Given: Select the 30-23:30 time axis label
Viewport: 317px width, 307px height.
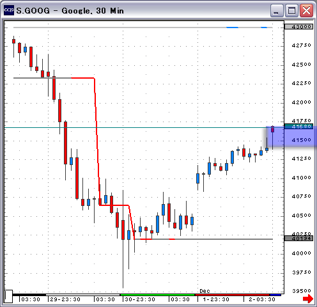Looking at the screenshot, I should point(140,299).
